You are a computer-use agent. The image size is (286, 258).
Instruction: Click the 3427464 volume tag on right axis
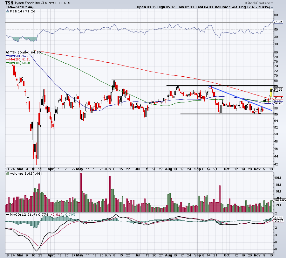(279, 200)
